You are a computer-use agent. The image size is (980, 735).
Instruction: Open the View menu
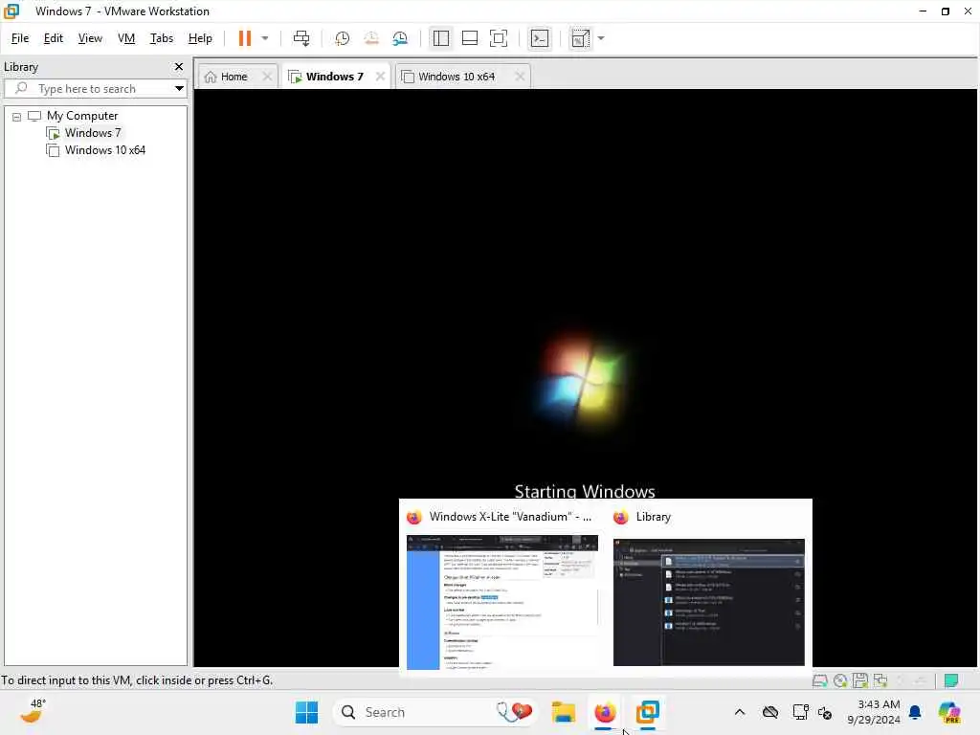coord(90,38)
